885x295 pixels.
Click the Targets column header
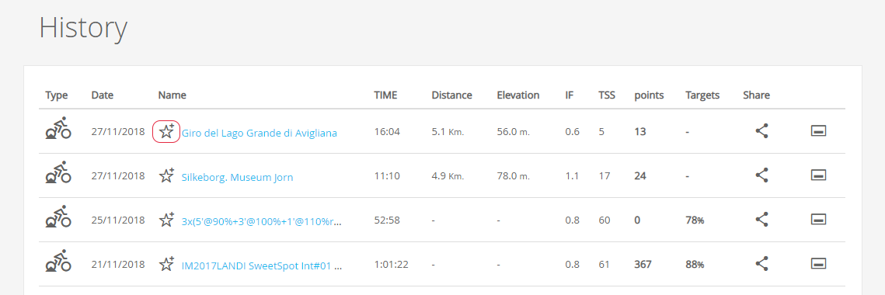tap(702, 95)
